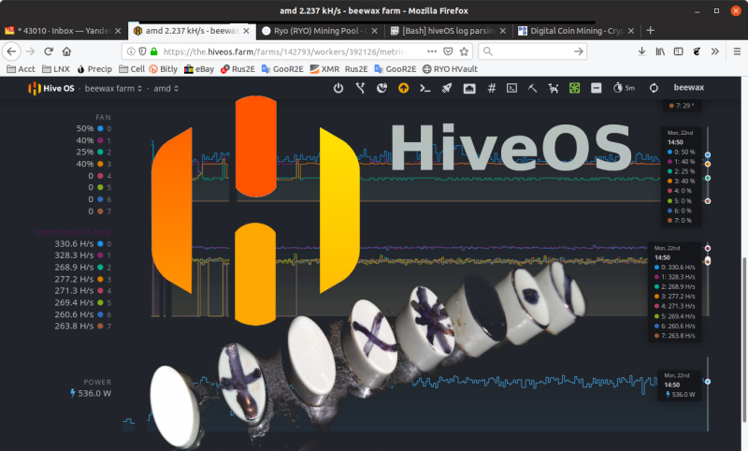Open the Precip bookmark
Viewport: 748px width, 451px height.
point(94,69)
